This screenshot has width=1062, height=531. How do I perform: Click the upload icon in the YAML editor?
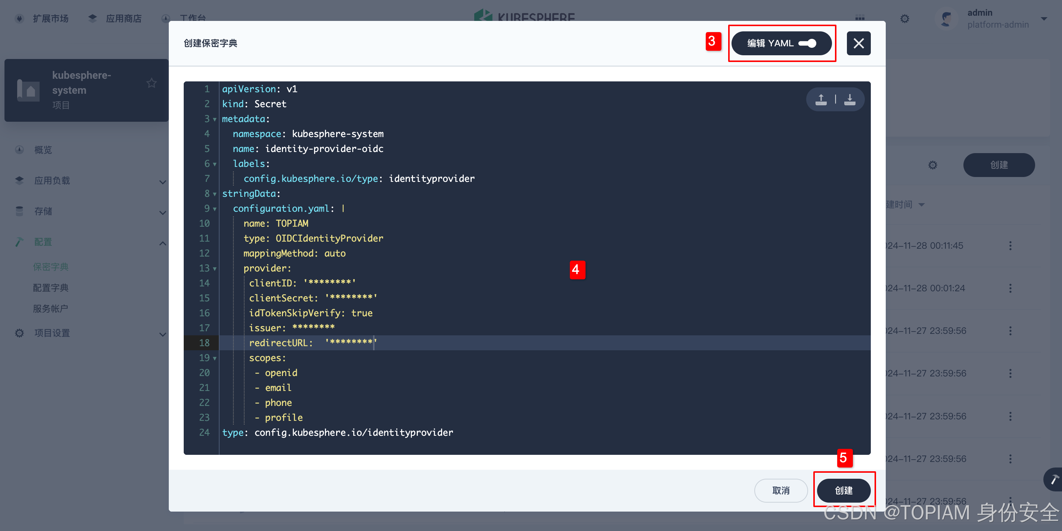[x=821, y=99]
